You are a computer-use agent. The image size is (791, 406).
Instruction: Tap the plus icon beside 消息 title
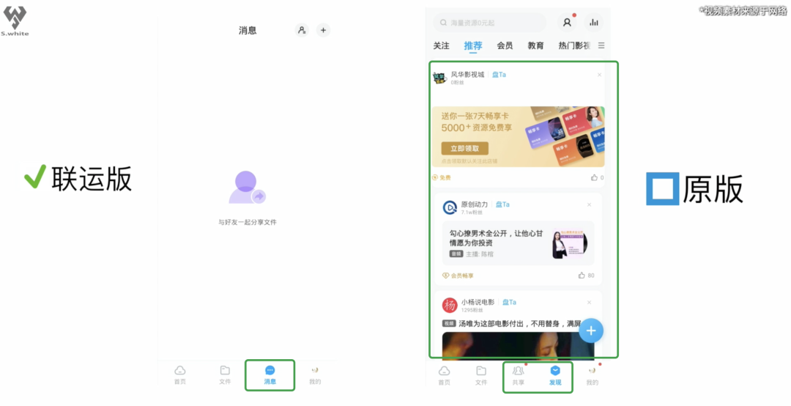pyautogui.click(x=324, y=30)
